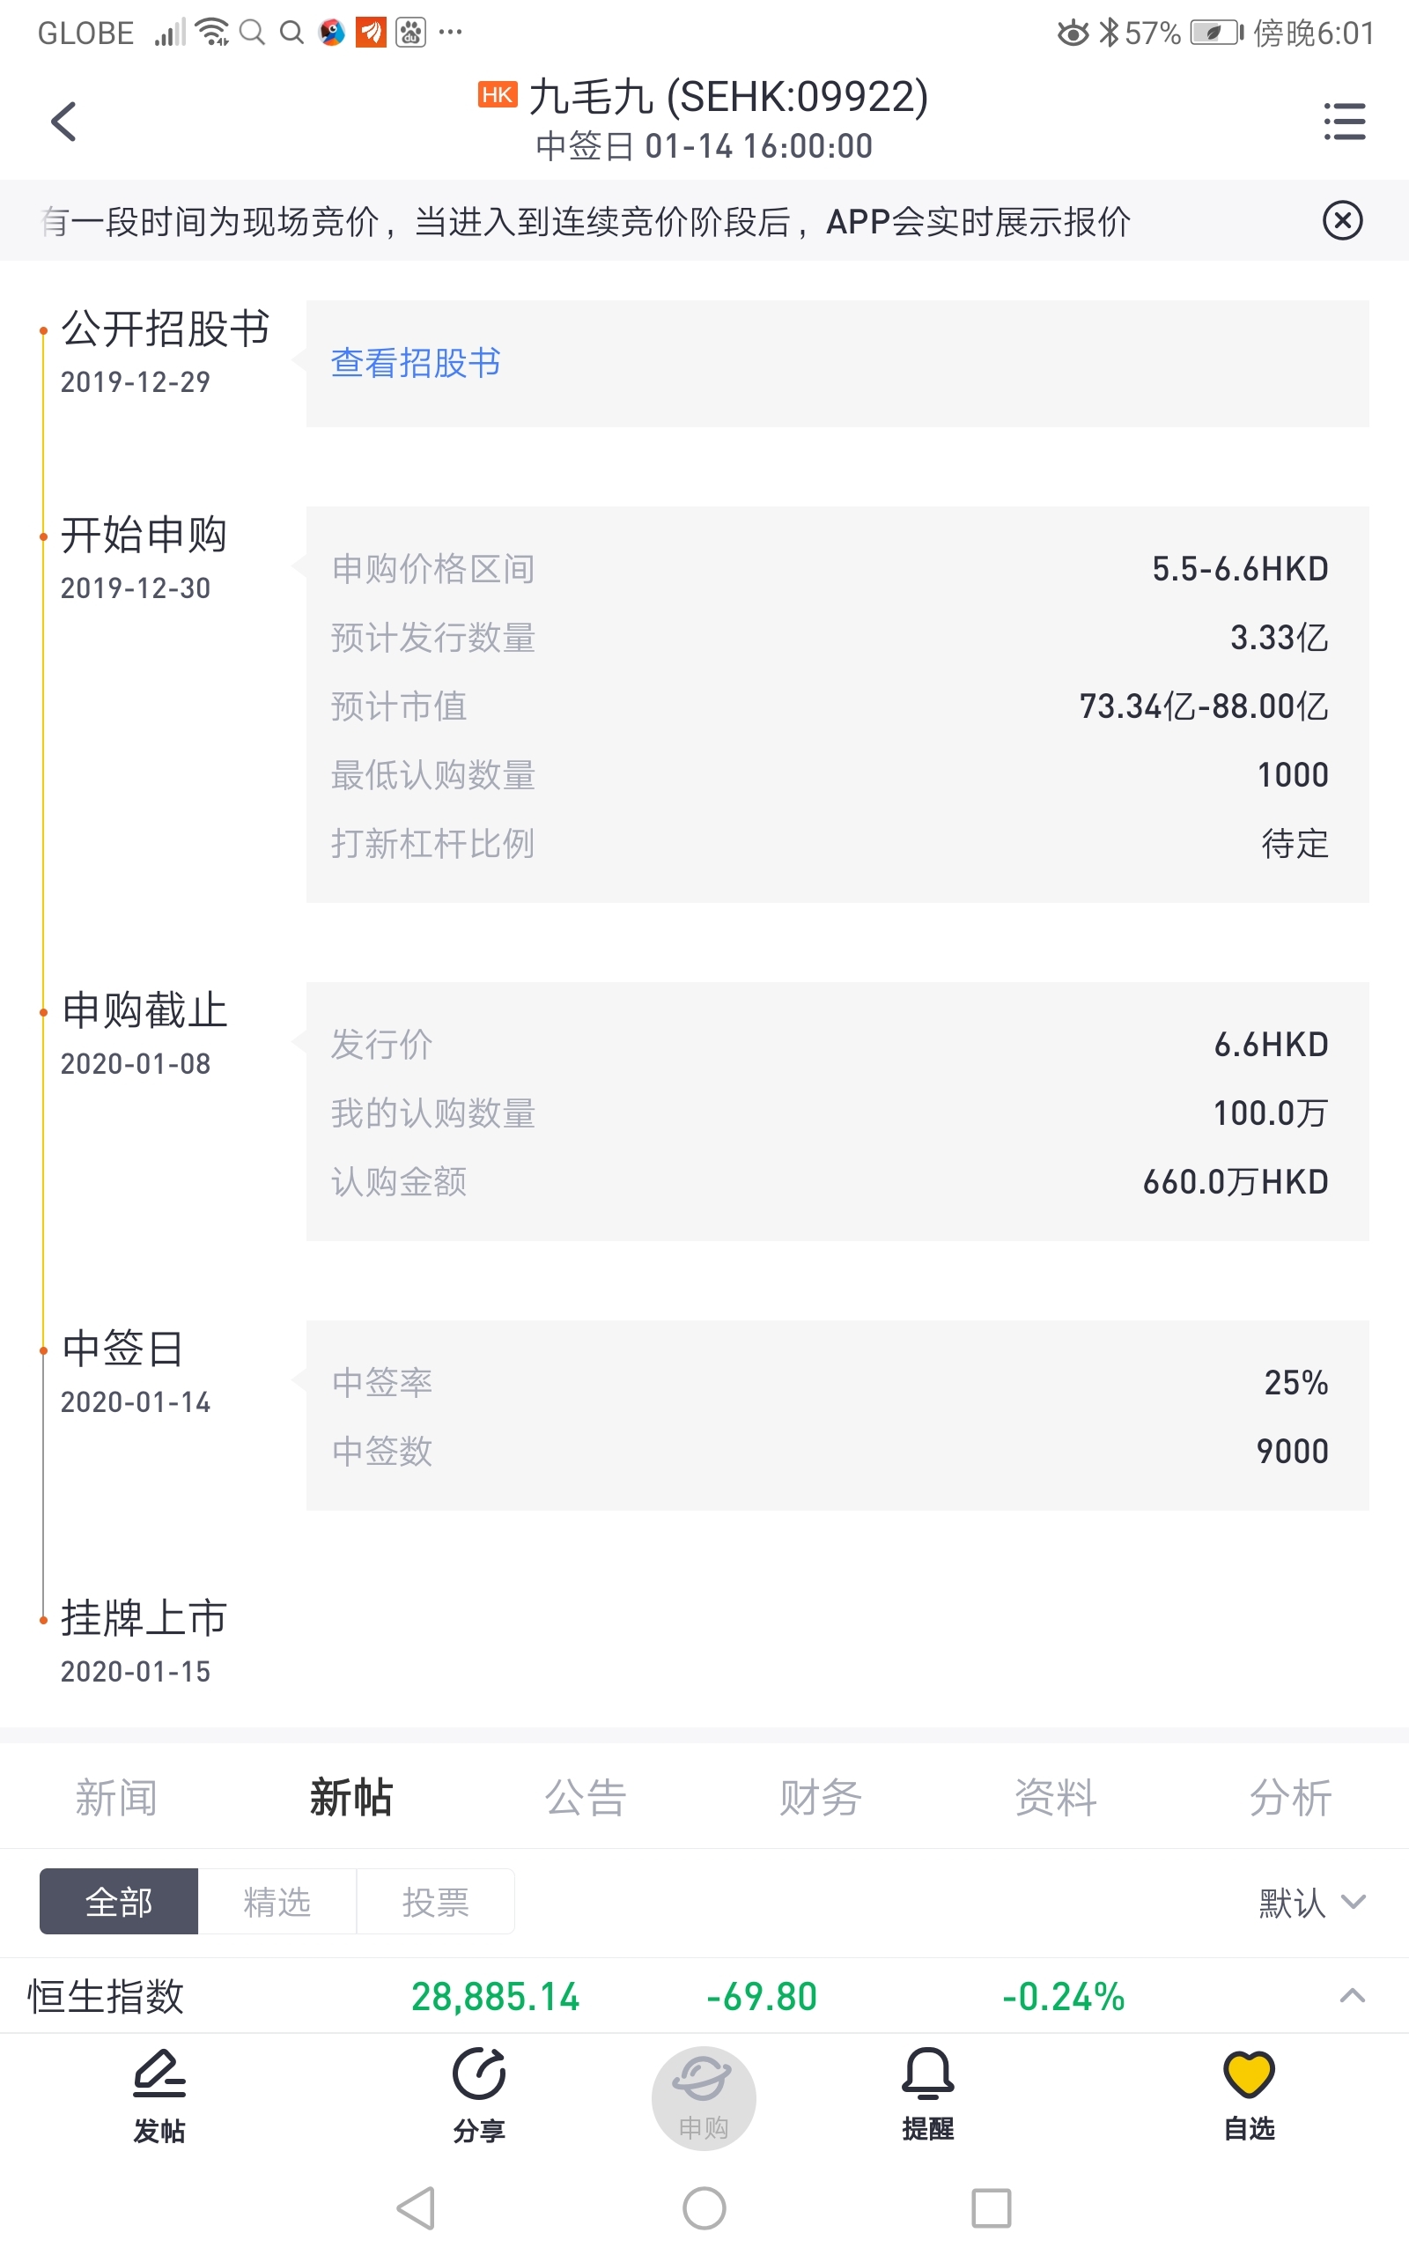This screenshot has width=1409, height=2255.
Task: Switch to the 新闻 tab
Action: pos(116,1797)
